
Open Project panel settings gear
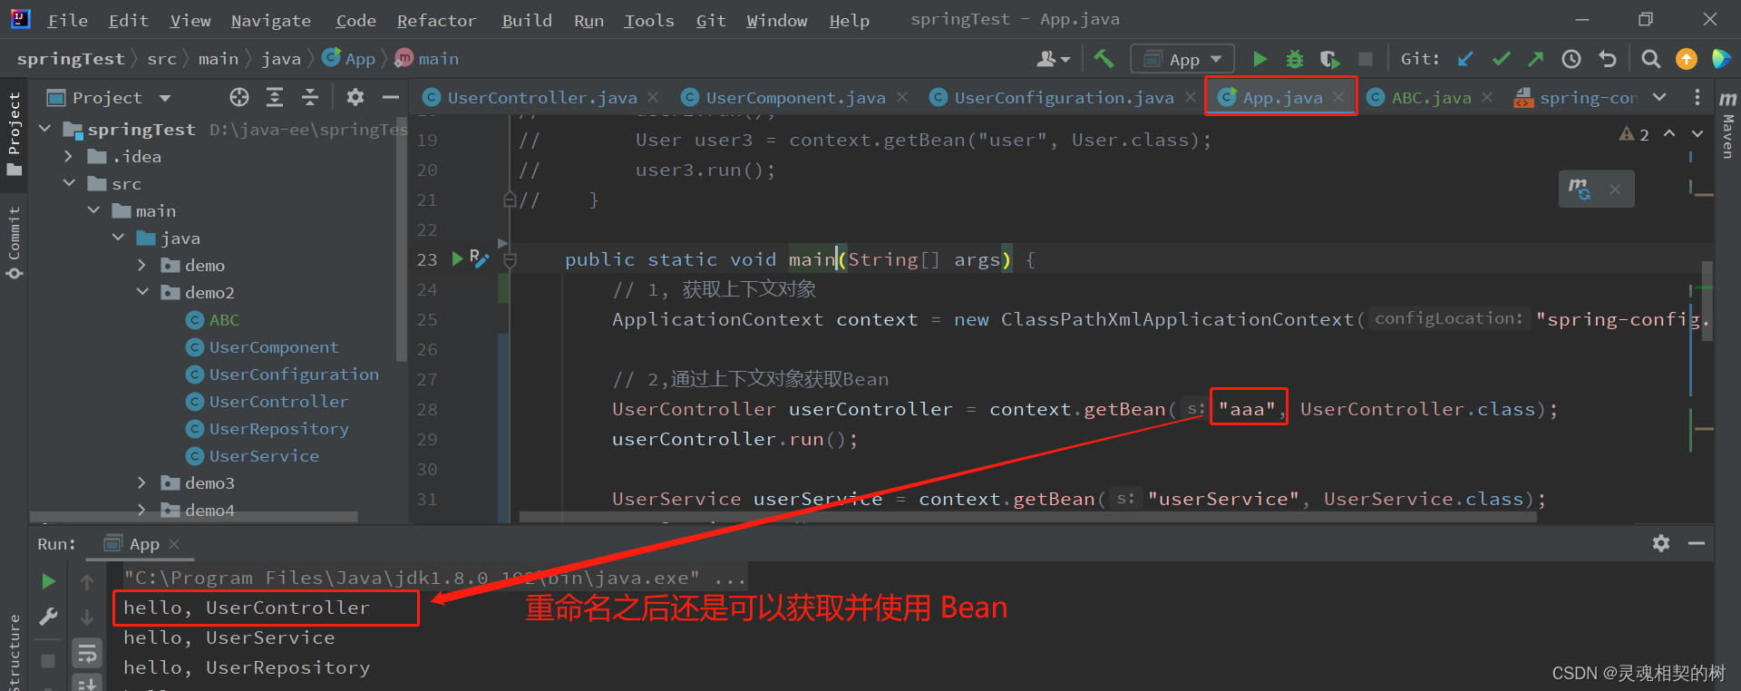(355, 97)
